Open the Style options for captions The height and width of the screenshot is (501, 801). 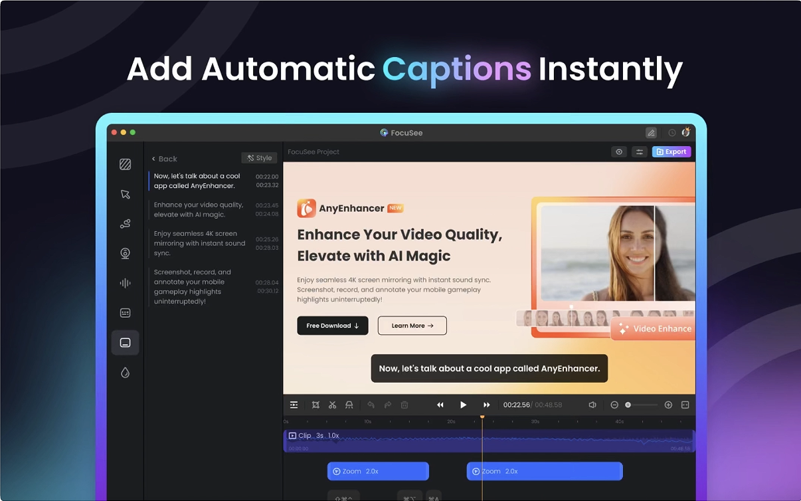click(x=259, y=158)
